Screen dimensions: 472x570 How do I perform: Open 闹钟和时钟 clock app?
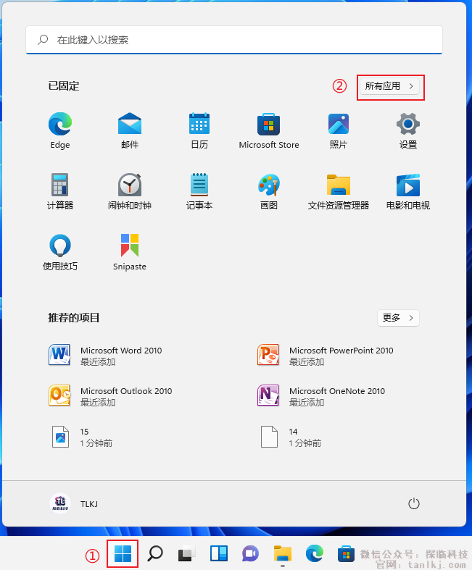click(x=130, y=192)
